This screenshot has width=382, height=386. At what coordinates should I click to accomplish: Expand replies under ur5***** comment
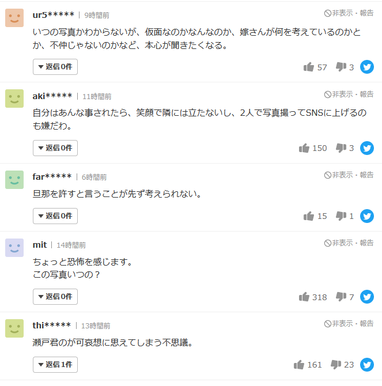(x=55, y=67)
